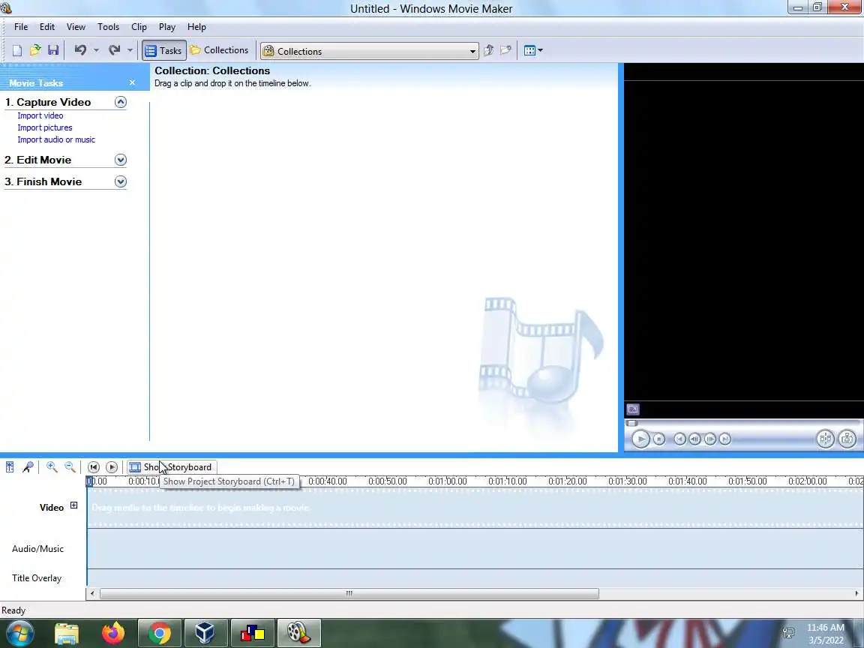Click the Narrate Timeline microphone icon

point(28,467)
